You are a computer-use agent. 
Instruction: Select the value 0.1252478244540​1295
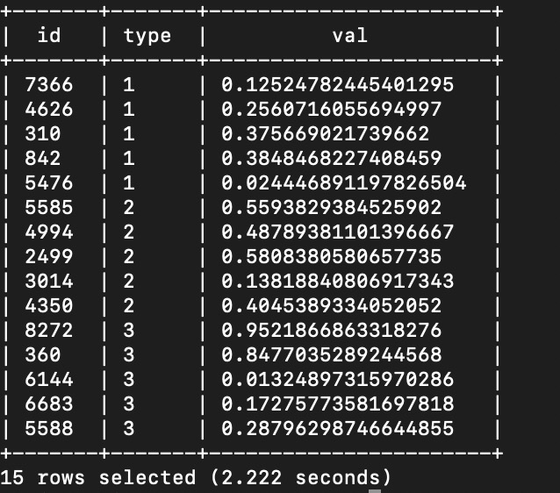coord(337,85)
